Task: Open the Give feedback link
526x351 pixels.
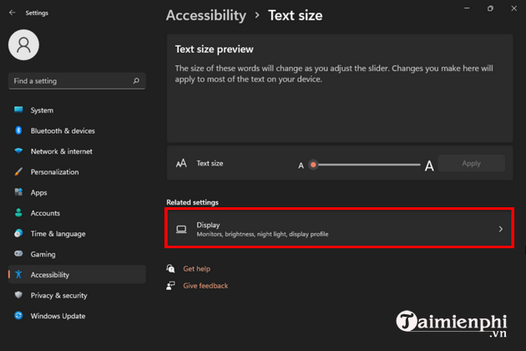Action: click(x=205, y=286)
